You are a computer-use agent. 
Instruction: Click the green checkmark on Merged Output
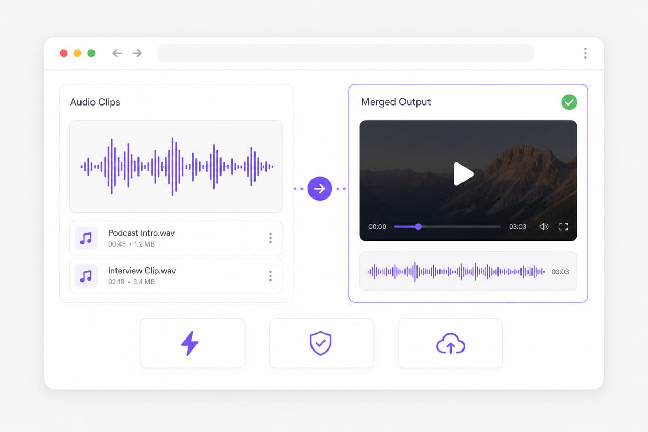[x=569, y=102]
